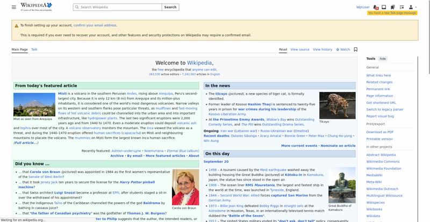This screenshot has width=430, height=222.
Task: Open the Wikibooks sidebar link
Action: (374, 209)
